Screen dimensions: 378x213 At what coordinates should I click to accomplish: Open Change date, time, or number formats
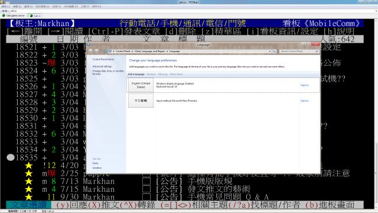coord(108,72)
